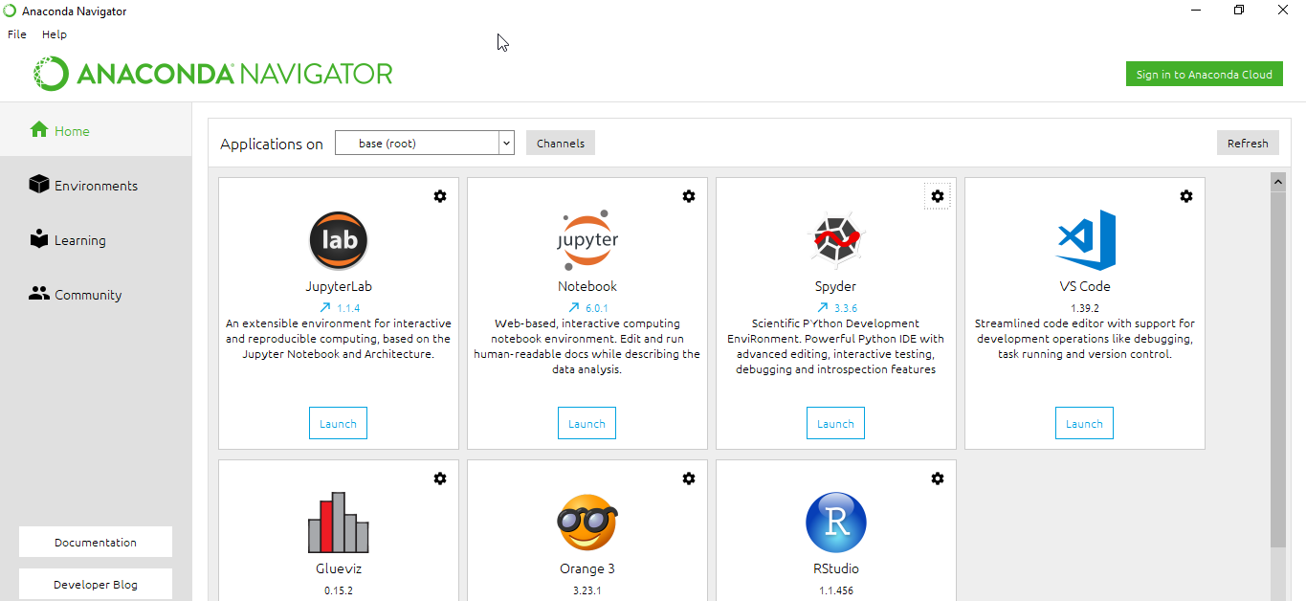Go to the Home tab
Screen dimensions: 1306x601
(x=96, y=130)
